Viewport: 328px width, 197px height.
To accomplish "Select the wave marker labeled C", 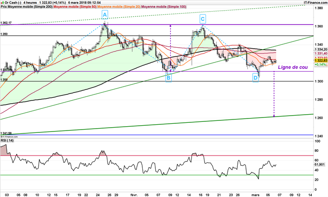I will [203, 19].
